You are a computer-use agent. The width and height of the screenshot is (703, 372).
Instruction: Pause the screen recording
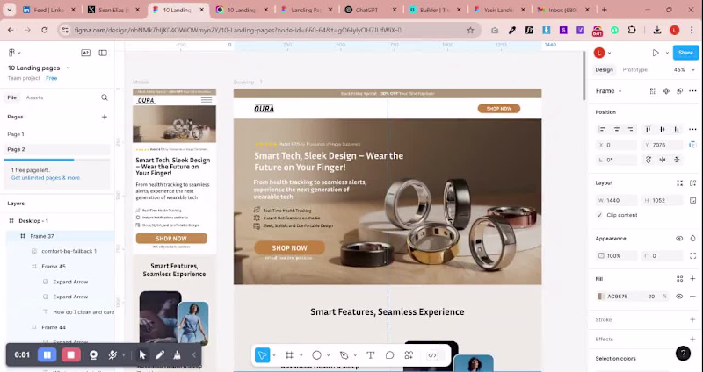[x=47, y=355]
